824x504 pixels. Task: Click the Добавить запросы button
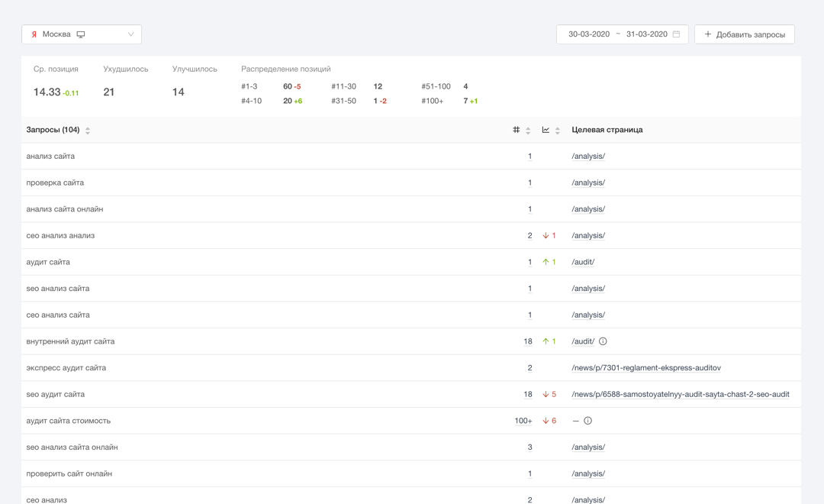(745, 34)
